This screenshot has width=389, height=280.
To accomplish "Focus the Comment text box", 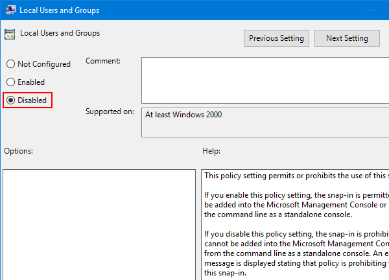I will click(265, 80).
